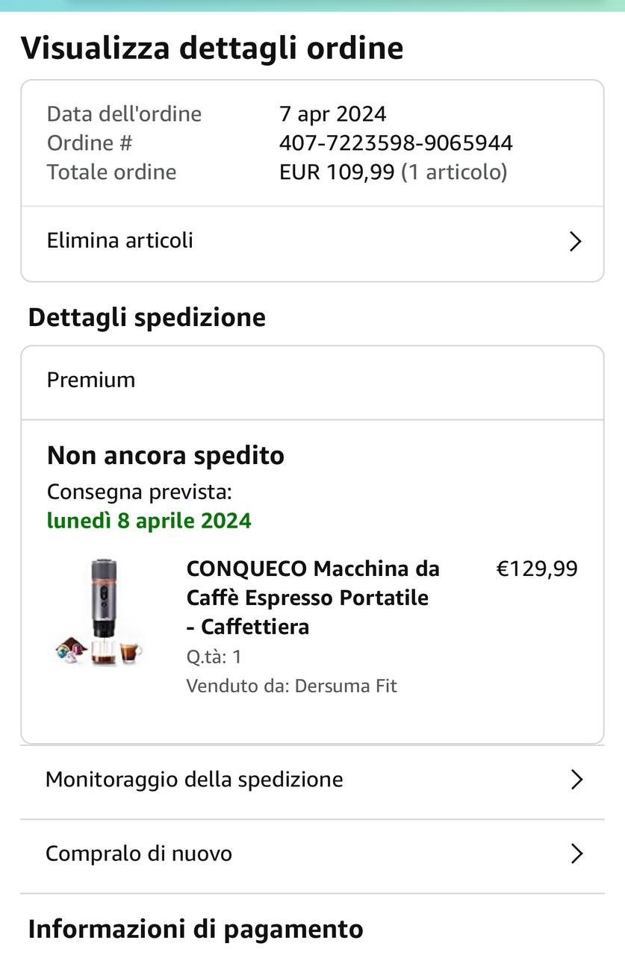Viewport: 625px width, 955px height.
Task: Click the seller name Dersuma Fit
Action: (x=345, y=686)
